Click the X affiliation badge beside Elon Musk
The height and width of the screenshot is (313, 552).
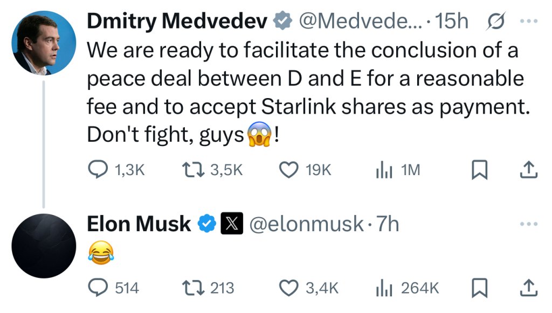point(232,224)
